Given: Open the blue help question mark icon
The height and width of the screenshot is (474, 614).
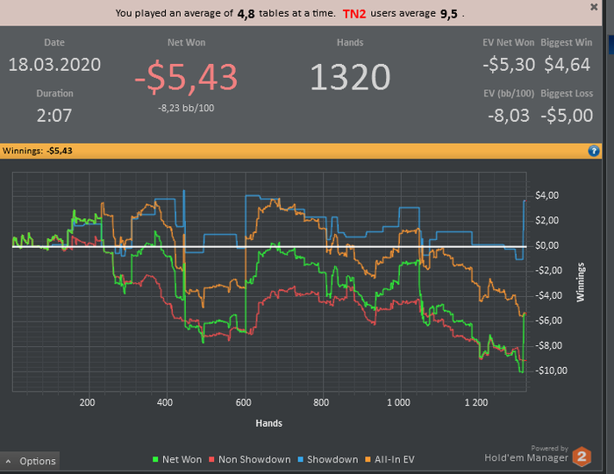Looking at the screenshot, I should pyautogui.click(x=594, y=151).
